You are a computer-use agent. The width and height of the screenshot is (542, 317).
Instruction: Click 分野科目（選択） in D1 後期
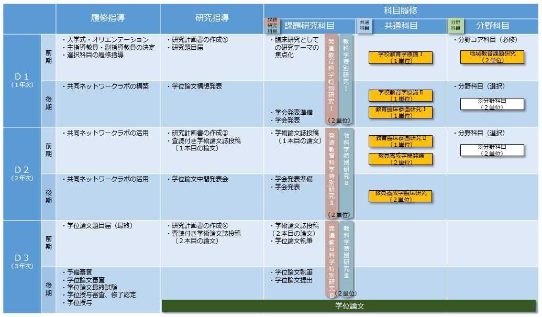coord(481,86)
